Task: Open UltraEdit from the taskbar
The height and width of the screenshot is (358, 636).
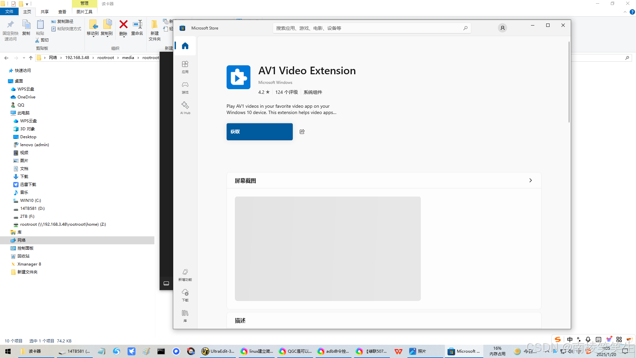Action: tap(218, 351)
